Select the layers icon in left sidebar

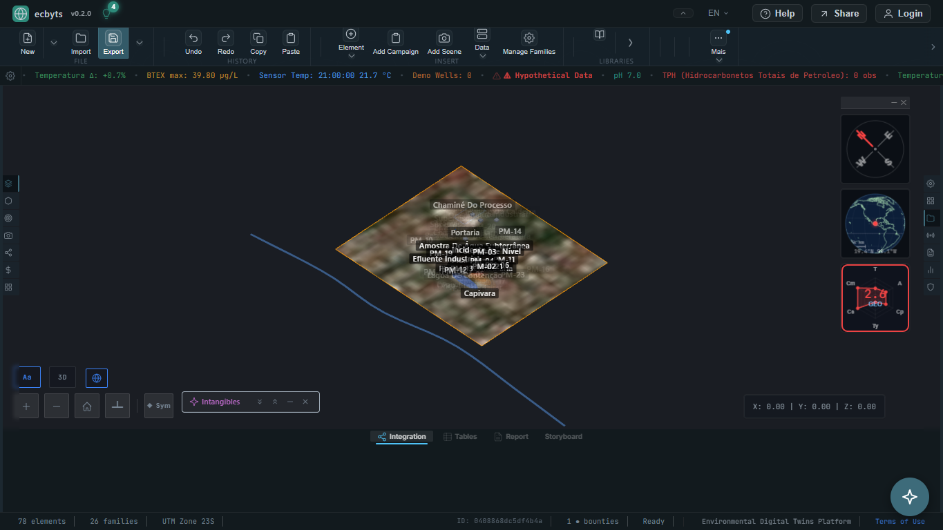[8, 184]
